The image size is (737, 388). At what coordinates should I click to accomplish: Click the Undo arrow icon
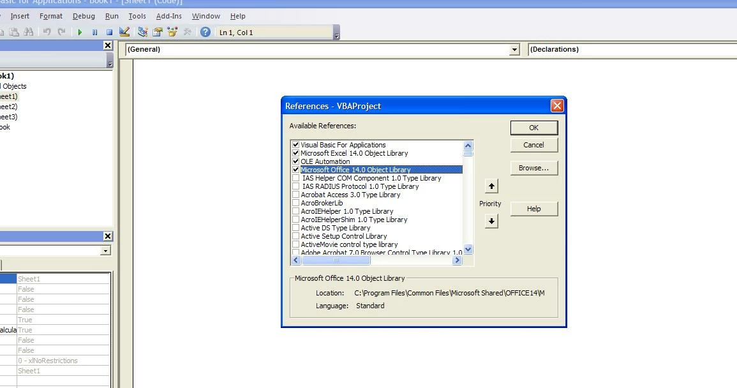[x=47, y=32]
